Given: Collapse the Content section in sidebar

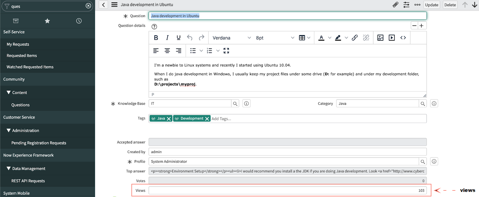Looking at the screenshot, I should (x=9, y=93).
